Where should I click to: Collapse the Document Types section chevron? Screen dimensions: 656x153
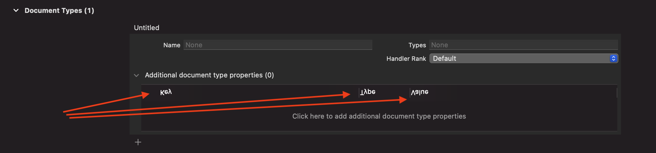(16, 10)
